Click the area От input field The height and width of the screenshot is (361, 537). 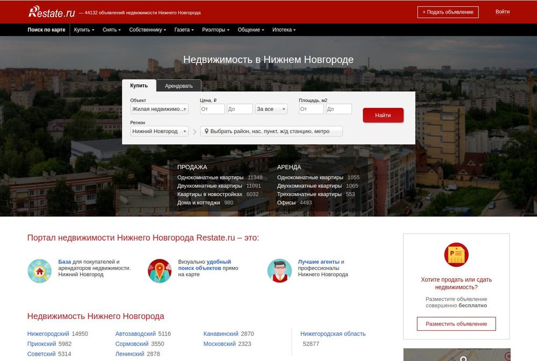tap(311, 109)
